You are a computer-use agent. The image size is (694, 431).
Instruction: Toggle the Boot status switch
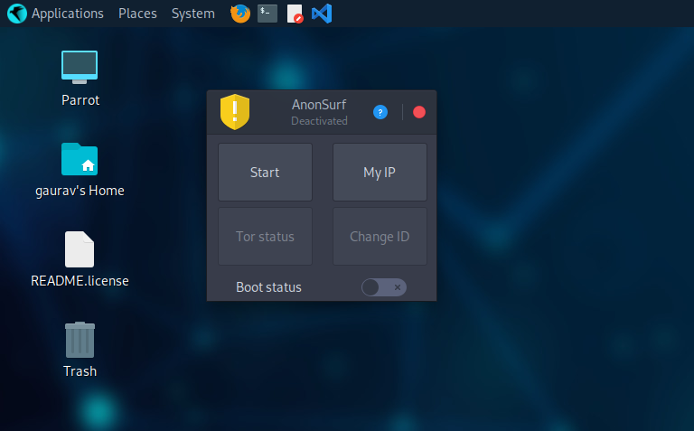(384, 287)
